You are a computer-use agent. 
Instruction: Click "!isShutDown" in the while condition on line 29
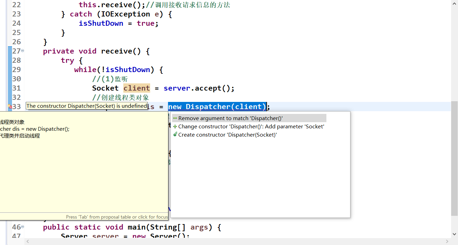point(126,70)
